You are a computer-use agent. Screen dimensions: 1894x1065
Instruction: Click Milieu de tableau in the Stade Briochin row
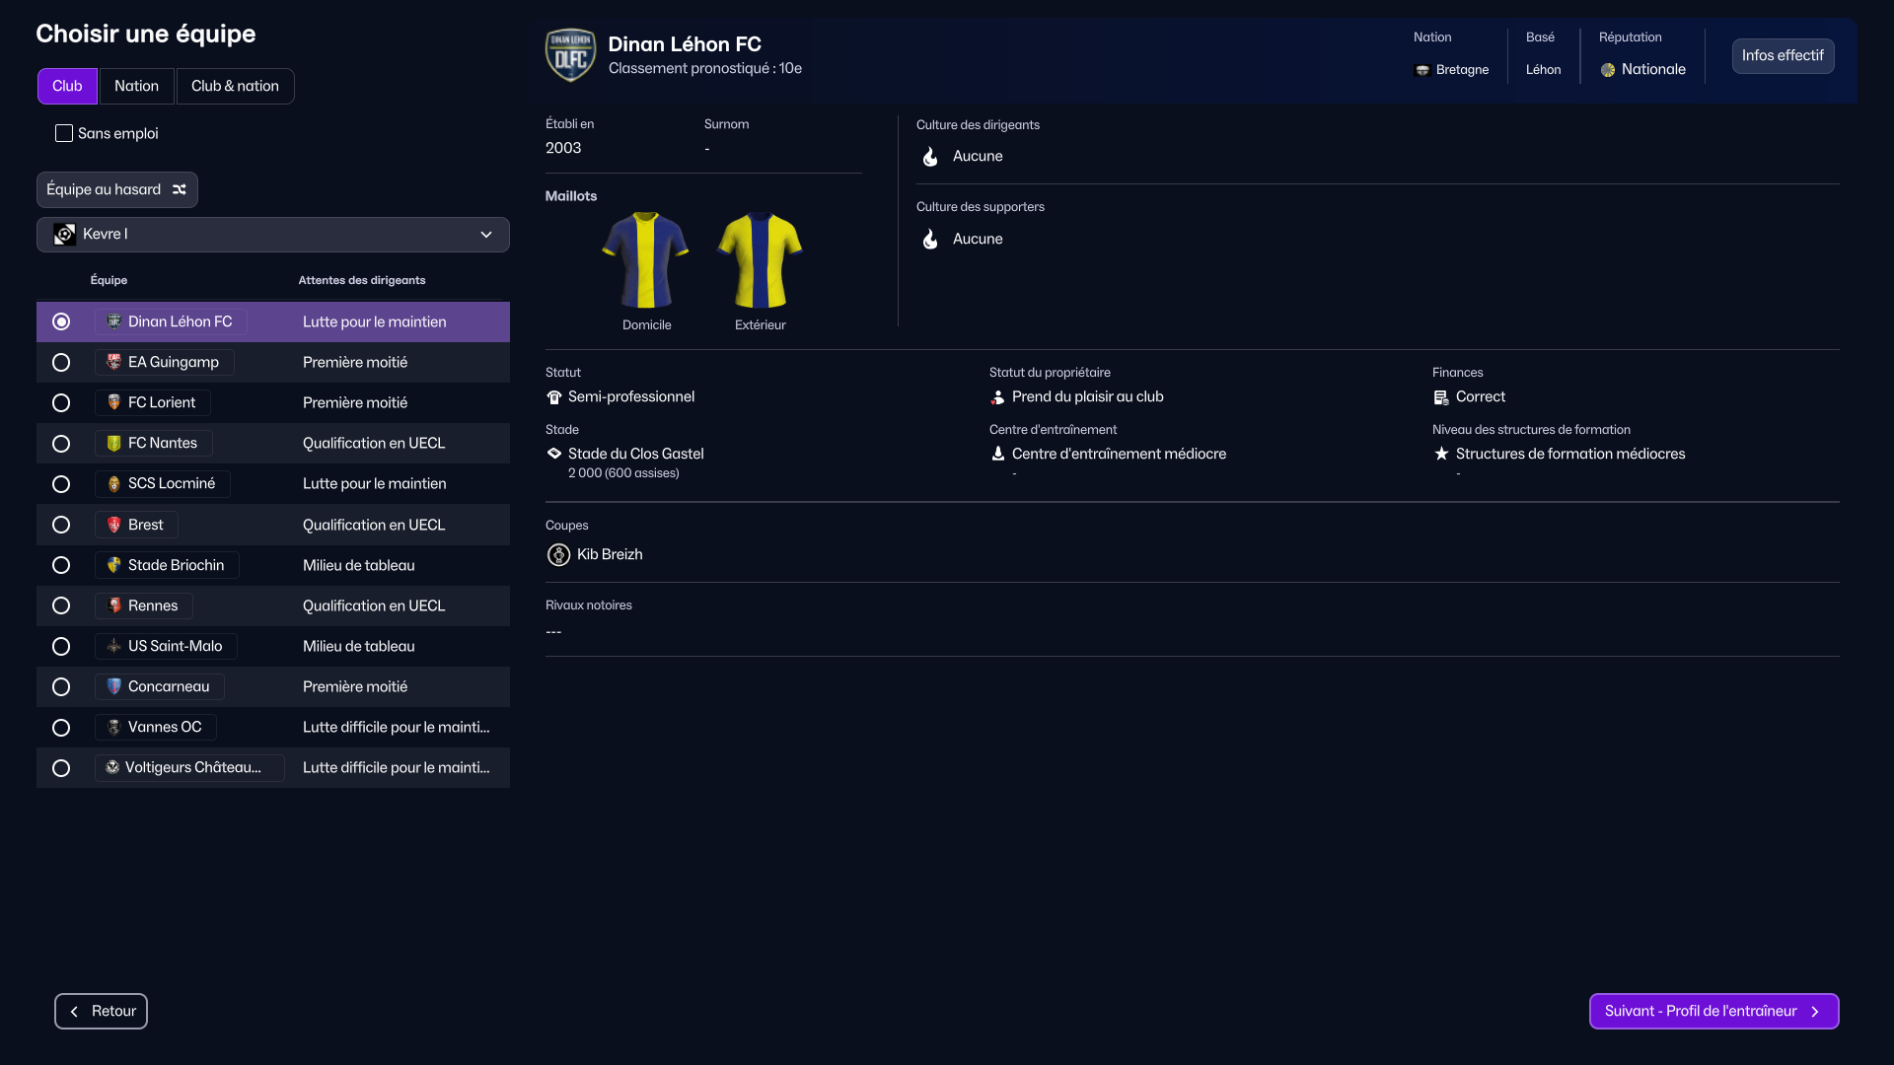click(x=359, y=565)
